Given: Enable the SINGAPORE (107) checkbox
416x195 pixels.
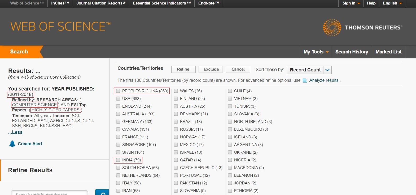Looking at the screenshot, I should (118, 145).
